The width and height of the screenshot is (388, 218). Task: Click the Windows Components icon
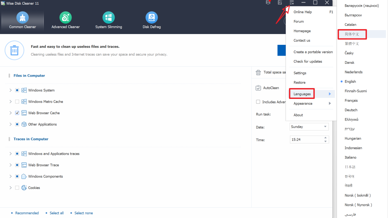[24, 176]
